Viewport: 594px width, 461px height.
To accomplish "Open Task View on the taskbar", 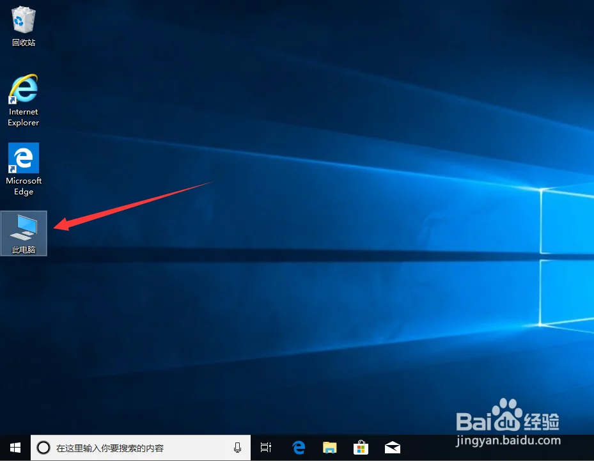I will tap(265, 448).
